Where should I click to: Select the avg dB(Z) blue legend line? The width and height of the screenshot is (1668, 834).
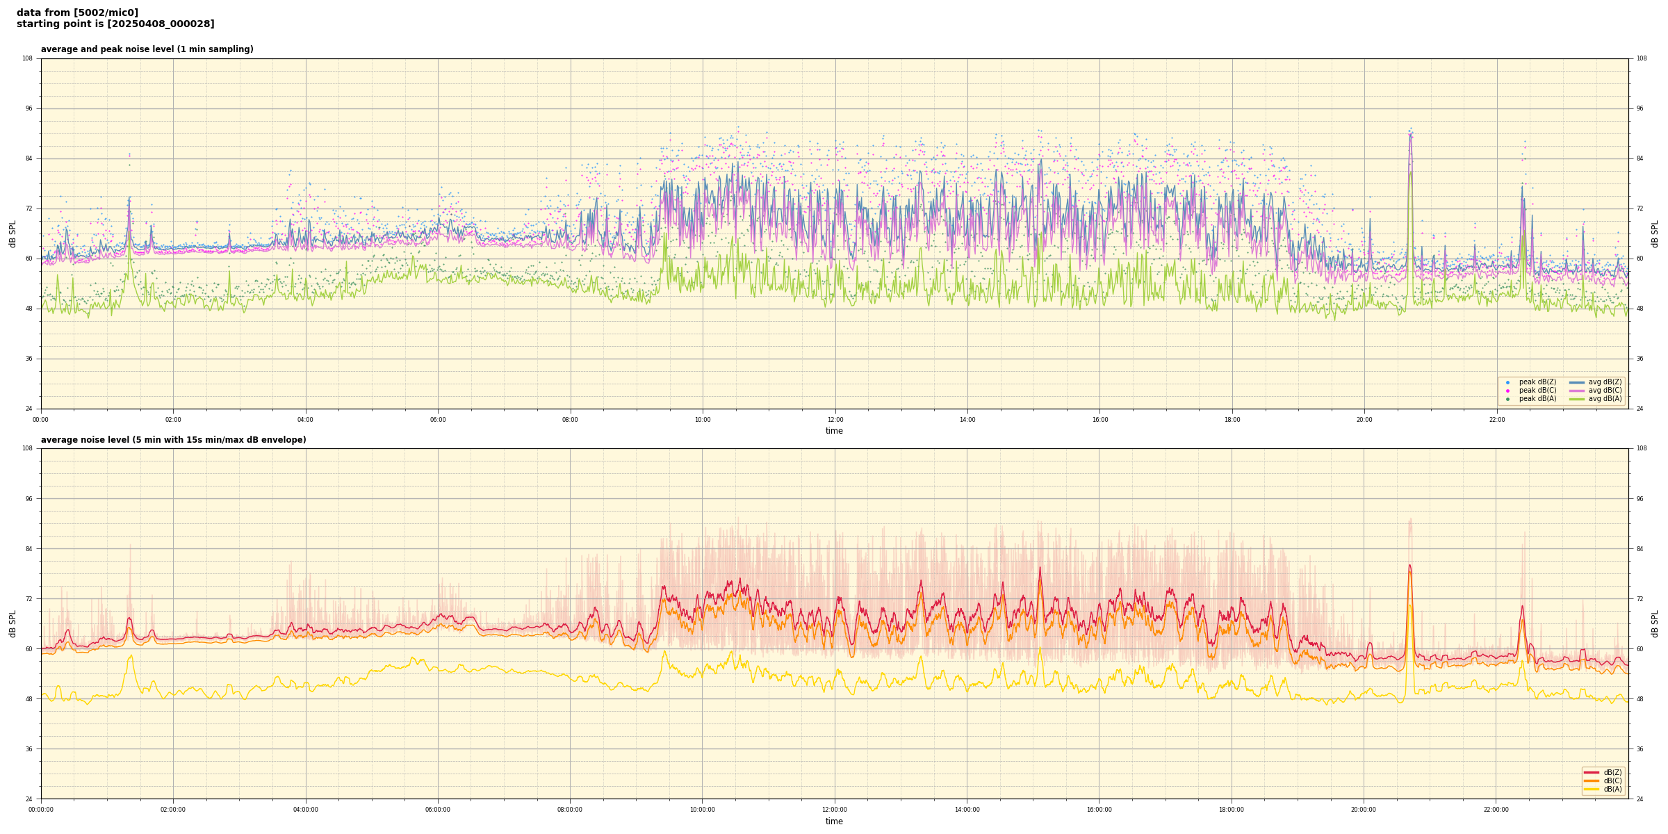1576,382
